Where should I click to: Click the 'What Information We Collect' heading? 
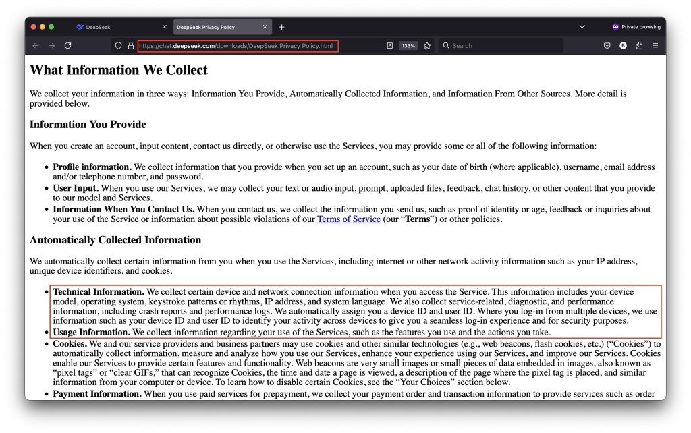pos(119,70)
